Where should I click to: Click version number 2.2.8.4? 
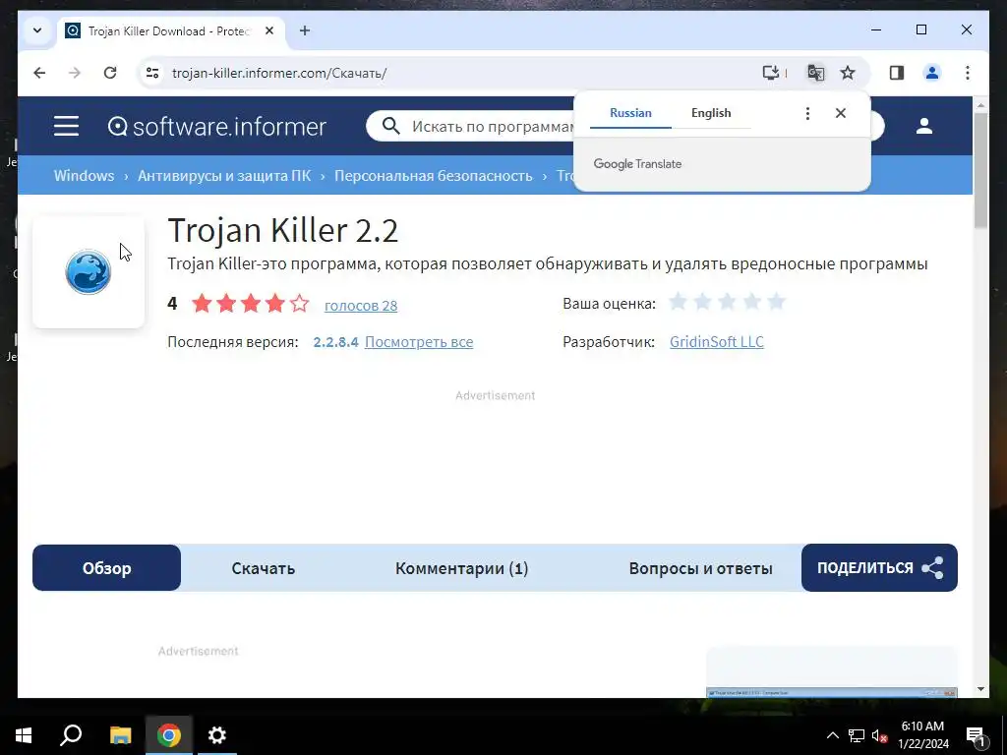pos(336,341)
